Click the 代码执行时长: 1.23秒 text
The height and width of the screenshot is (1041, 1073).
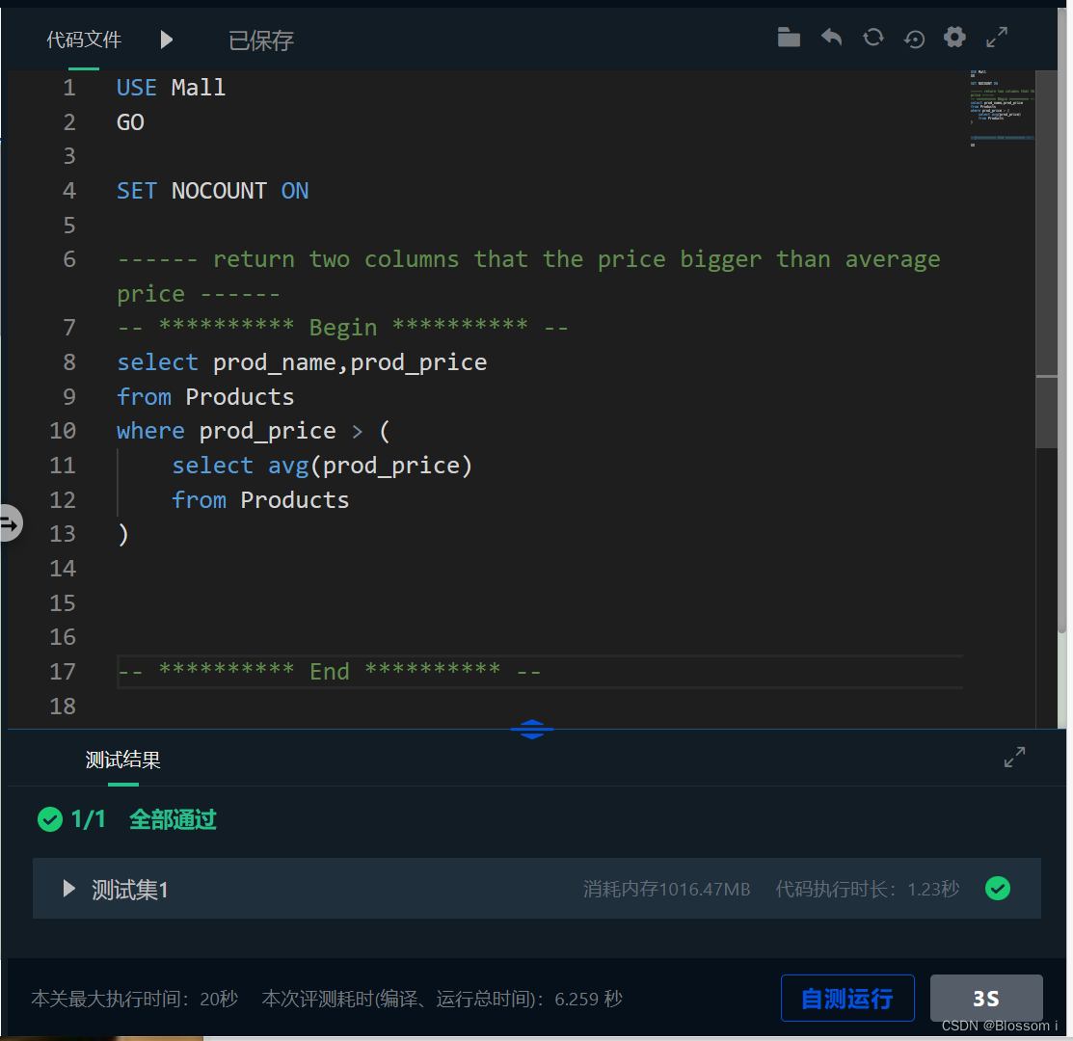(867, 889)
